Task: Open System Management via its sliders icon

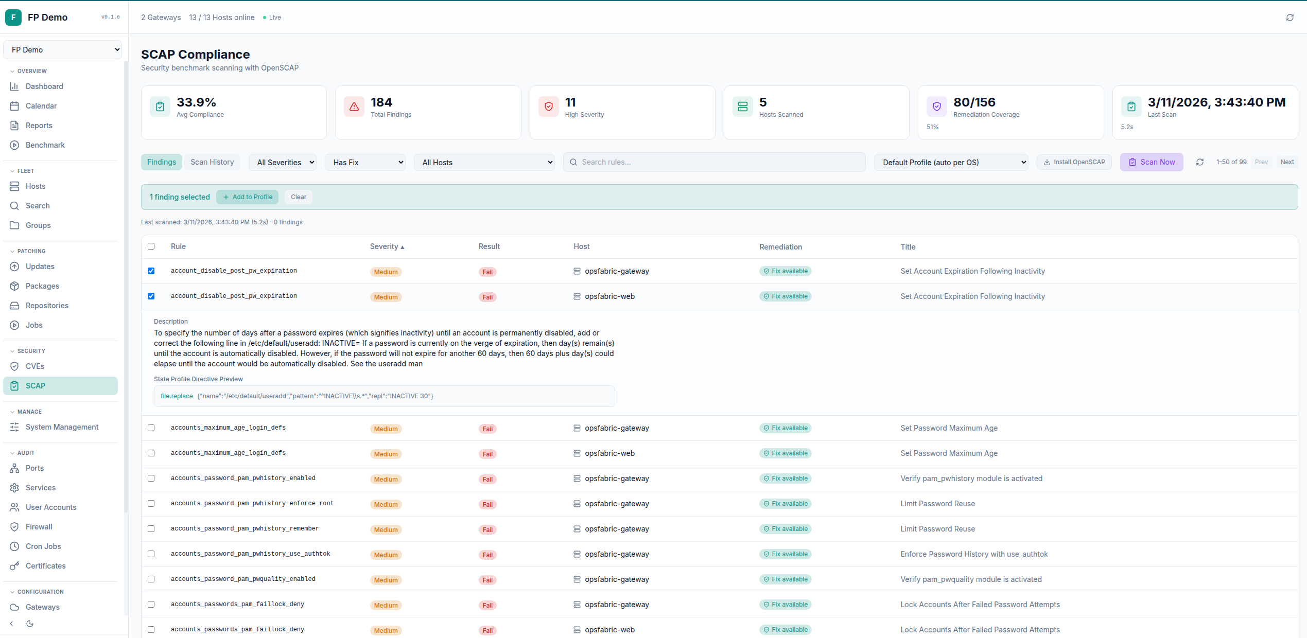Action: pyautogui.click(x=15, y=427)
